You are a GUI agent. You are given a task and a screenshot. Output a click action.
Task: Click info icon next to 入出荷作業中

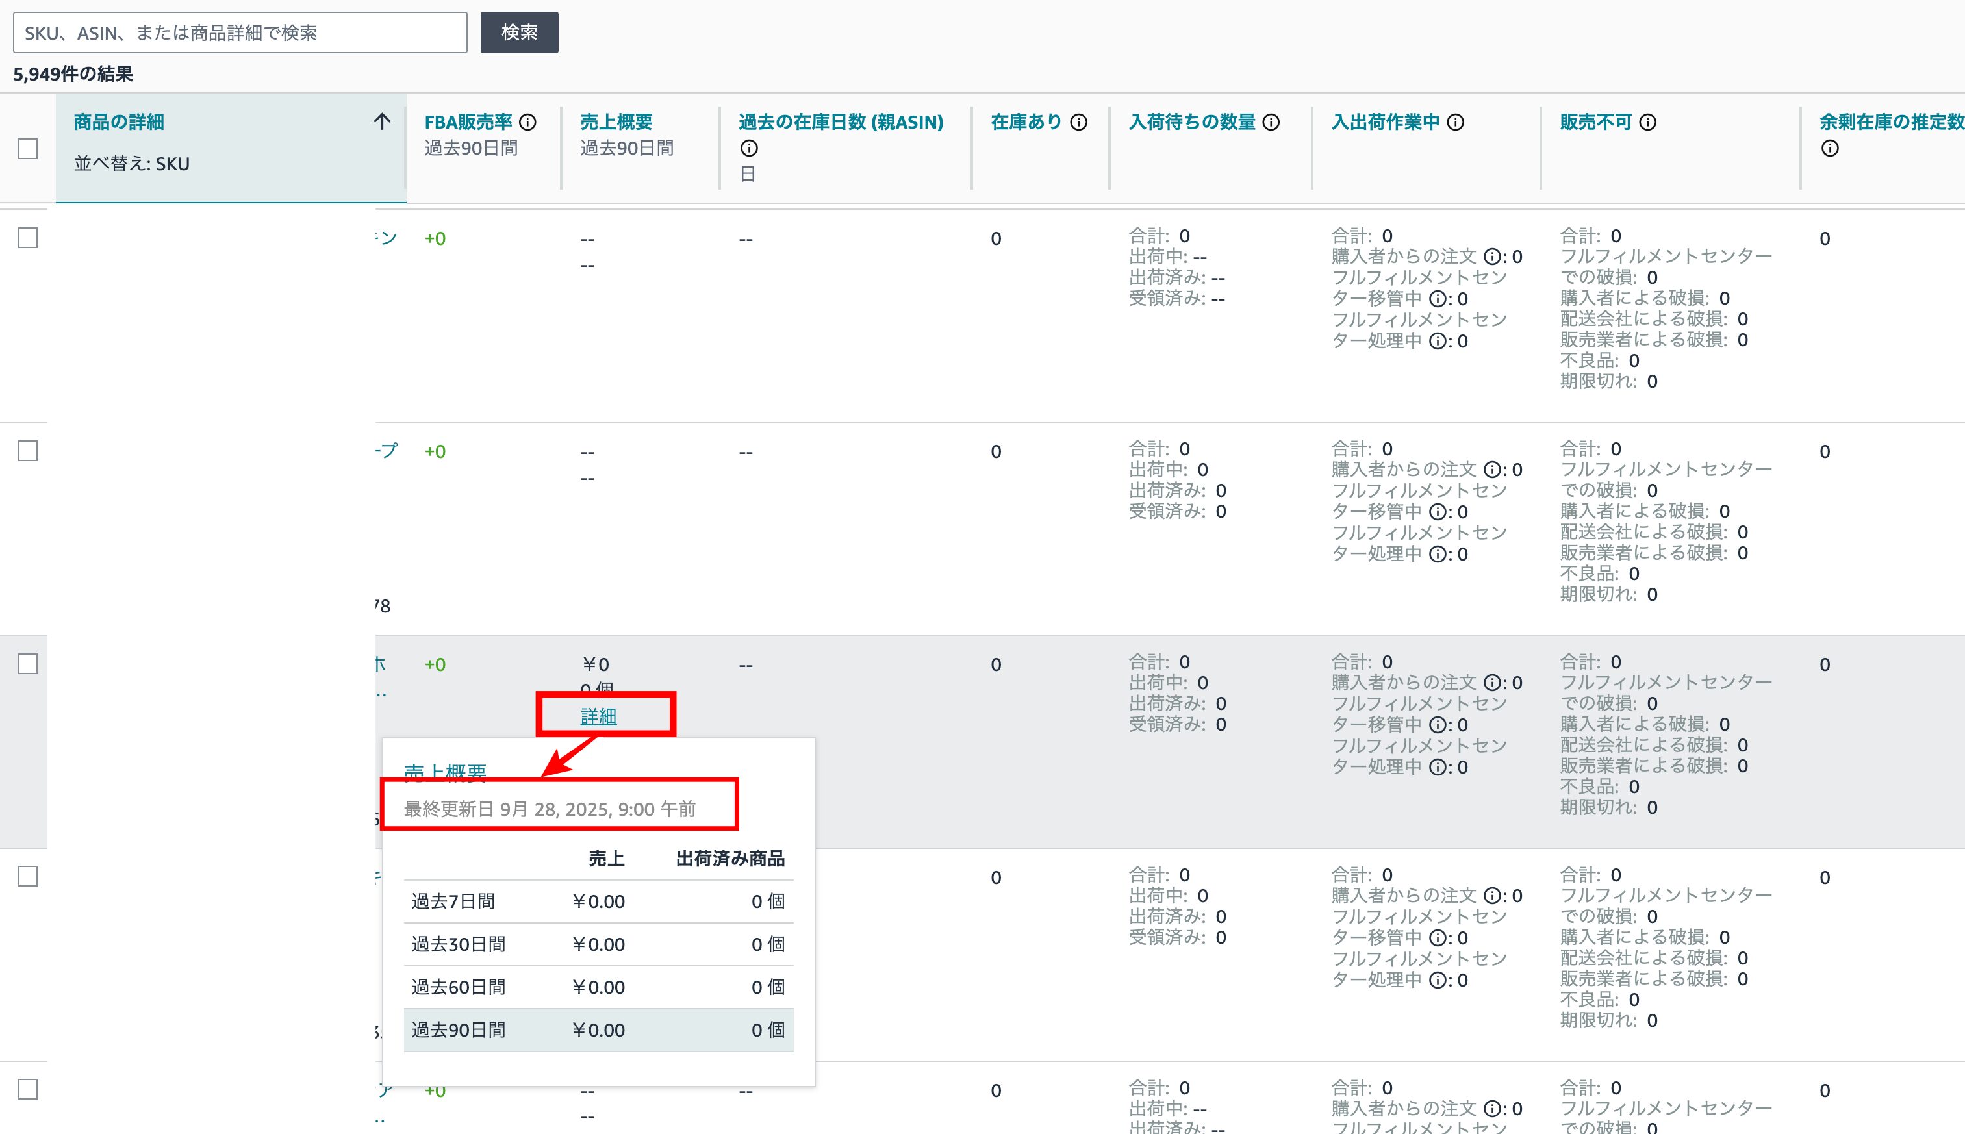[x=1455, y=122]
